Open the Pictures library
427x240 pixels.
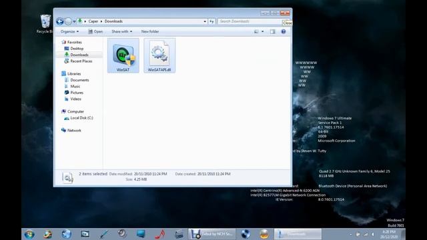tap(77, 93)
